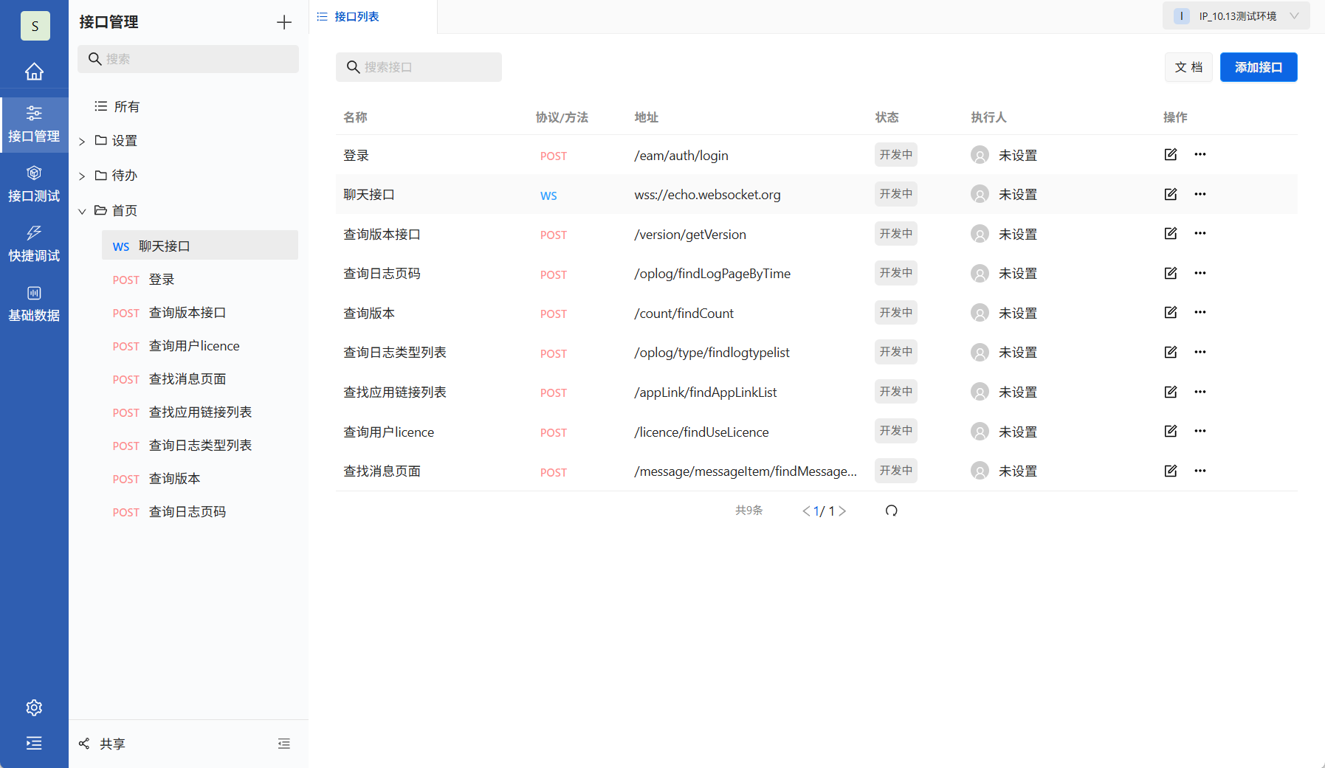Click the address /appLink/findAppLinkList
Screen dimensions: 1325x768
pos(706,392)
